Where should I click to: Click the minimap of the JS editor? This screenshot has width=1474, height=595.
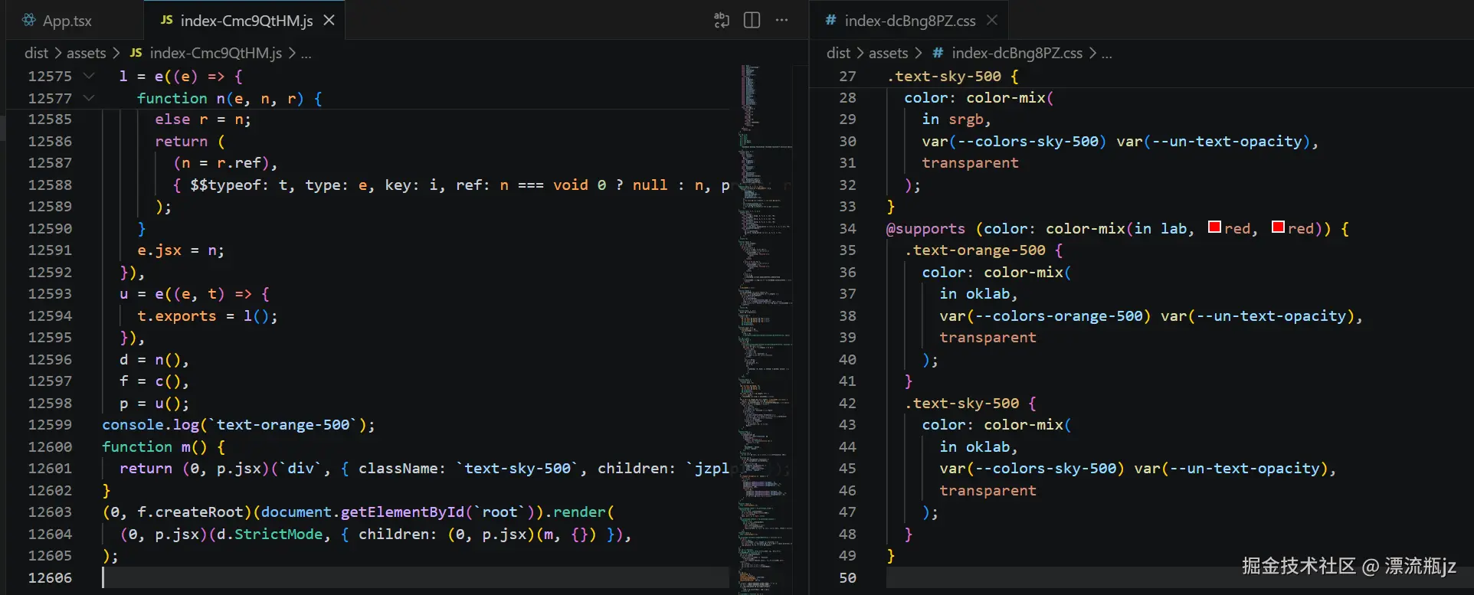click(765, 329)
